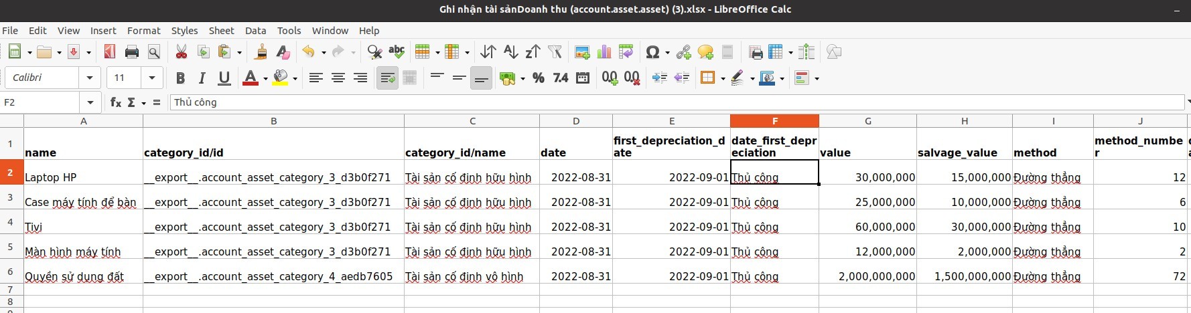The width and height of the screenshot is (1191, 313).
Task: Format as currency
Action: coord(508,78)
